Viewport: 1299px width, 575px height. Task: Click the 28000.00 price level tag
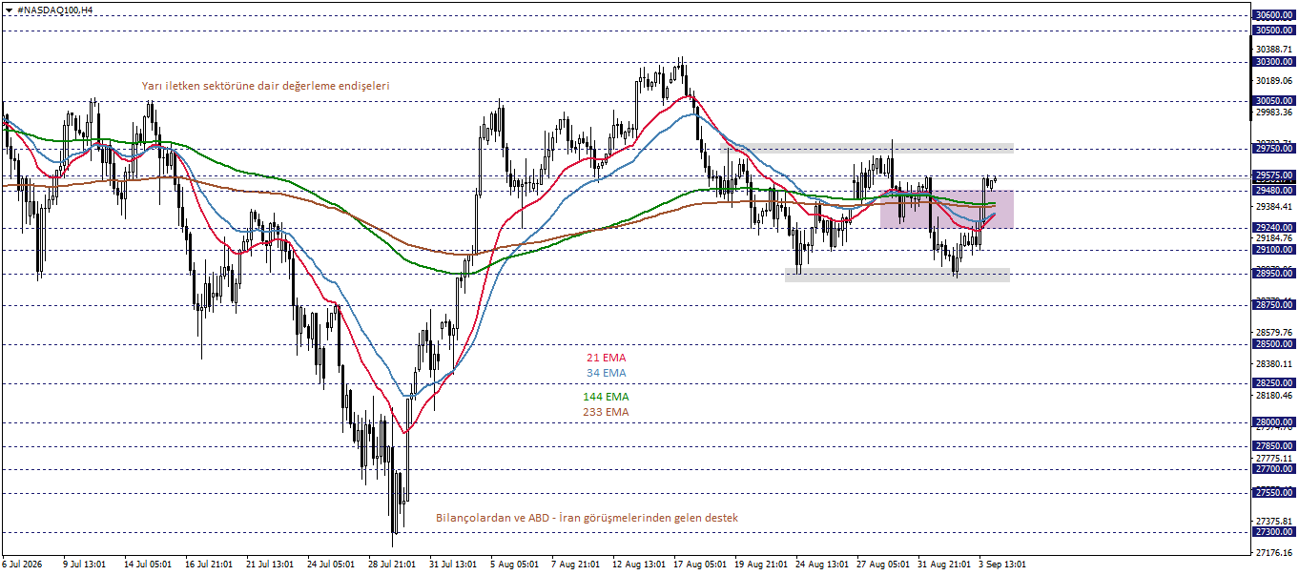click(x=1275, y=422)
